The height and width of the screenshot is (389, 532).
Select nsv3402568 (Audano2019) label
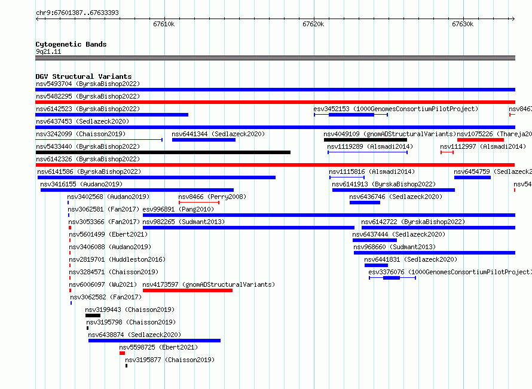coord(108,197)
